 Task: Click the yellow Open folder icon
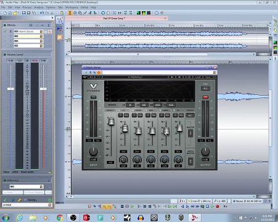(15, 13)
